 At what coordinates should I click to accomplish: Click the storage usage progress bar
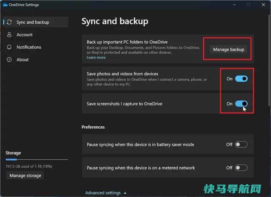[x=37, y=159]
